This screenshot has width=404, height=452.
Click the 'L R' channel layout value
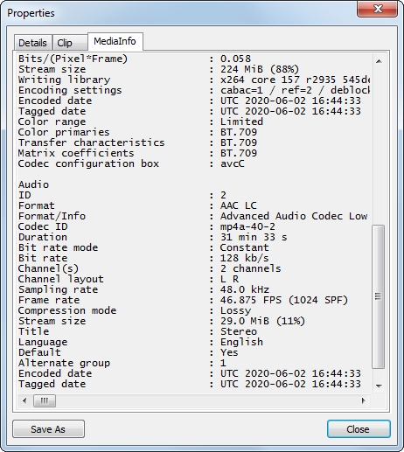[x=229, y=279]
